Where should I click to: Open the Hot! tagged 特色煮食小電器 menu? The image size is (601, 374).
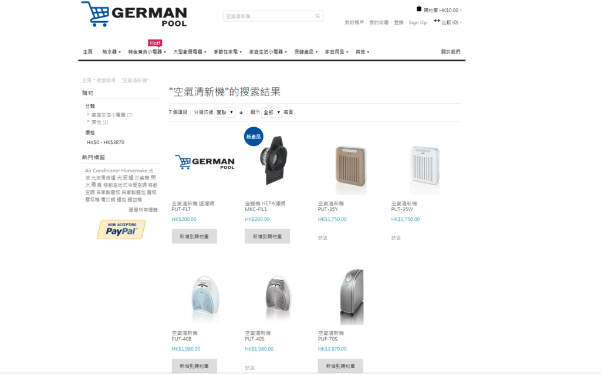(147, 52)
